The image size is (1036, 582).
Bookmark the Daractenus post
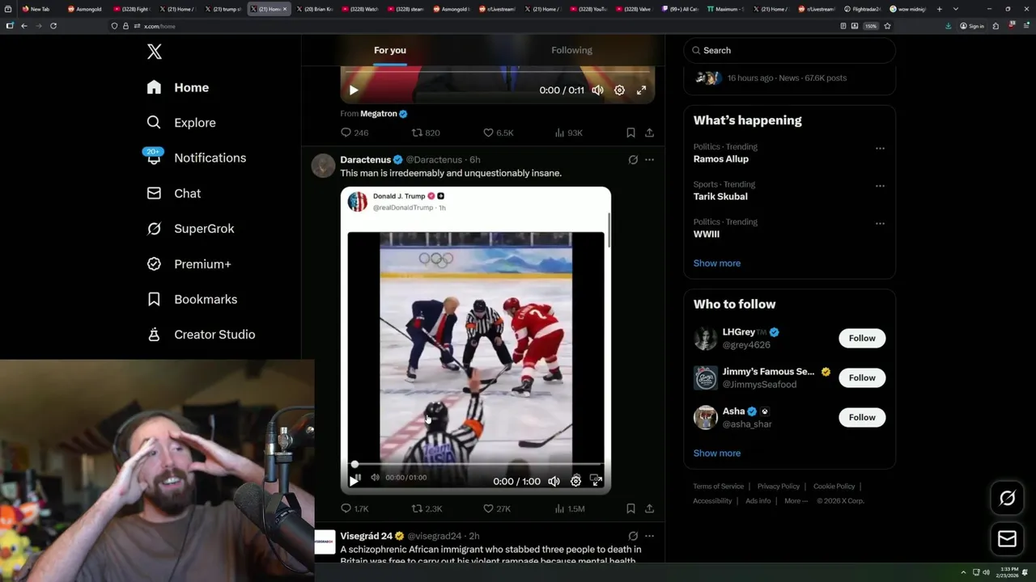pos(631,508)
